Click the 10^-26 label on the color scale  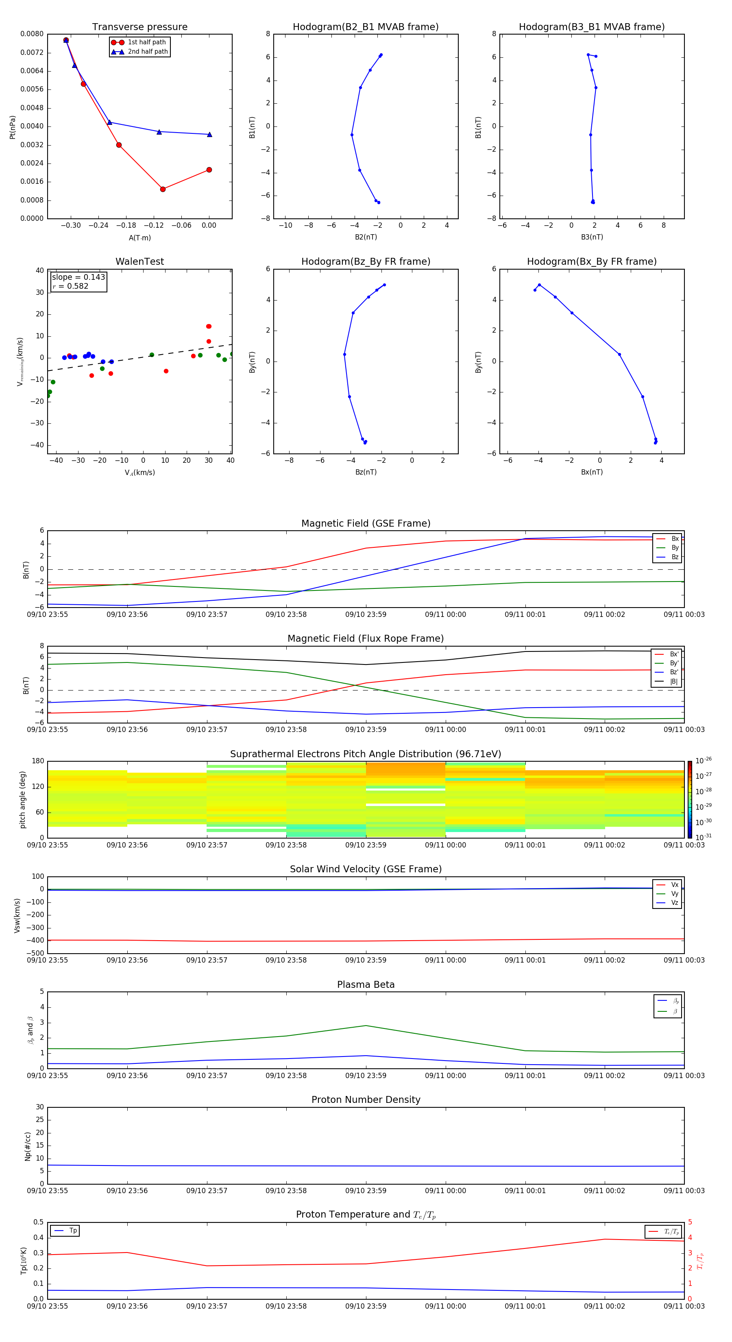[x=704, y=760]
